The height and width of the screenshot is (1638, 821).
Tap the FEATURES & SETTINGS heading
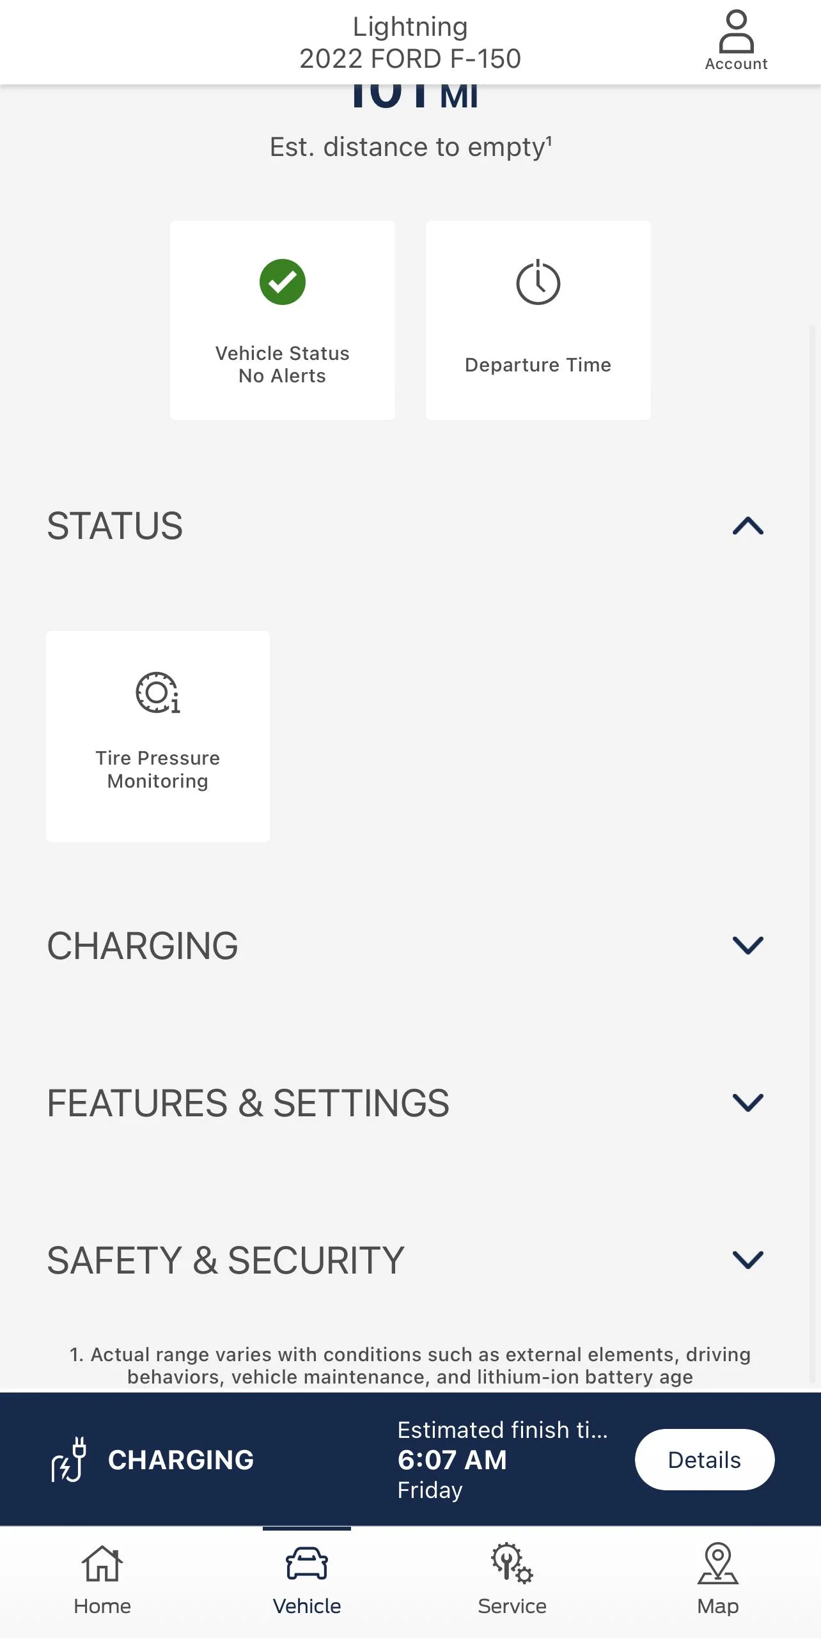coord(248,1103)
